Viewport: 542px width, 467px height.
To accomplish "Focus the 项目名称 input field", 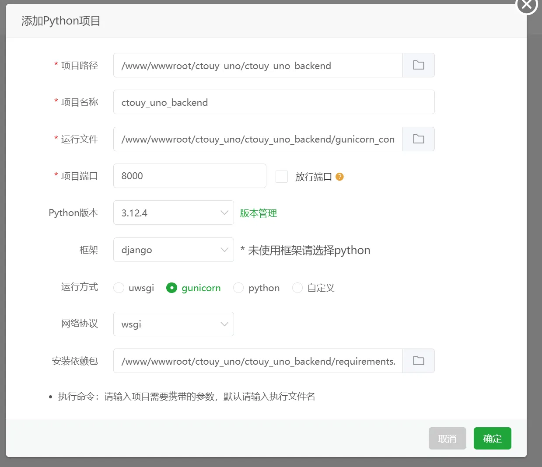I will (274, 102).
